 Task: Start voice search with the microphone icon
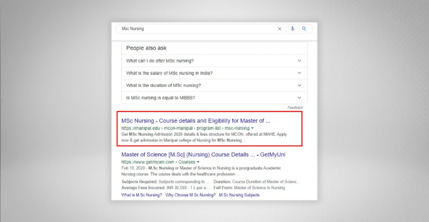pyautogui.click(x=292, y=29)
